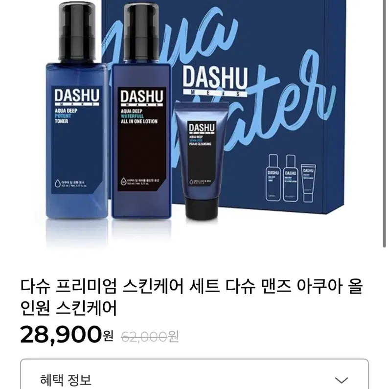Click the vertical scrollbar at right edge
The image size is (389, 389).
[385, 123]
